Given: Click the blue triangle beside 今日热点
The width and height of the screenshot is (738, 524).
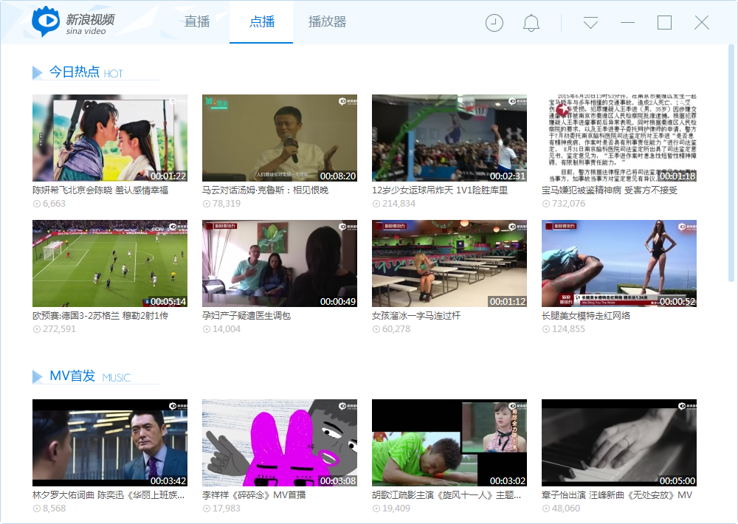Looking at the screenshot, I should [37, 72].
